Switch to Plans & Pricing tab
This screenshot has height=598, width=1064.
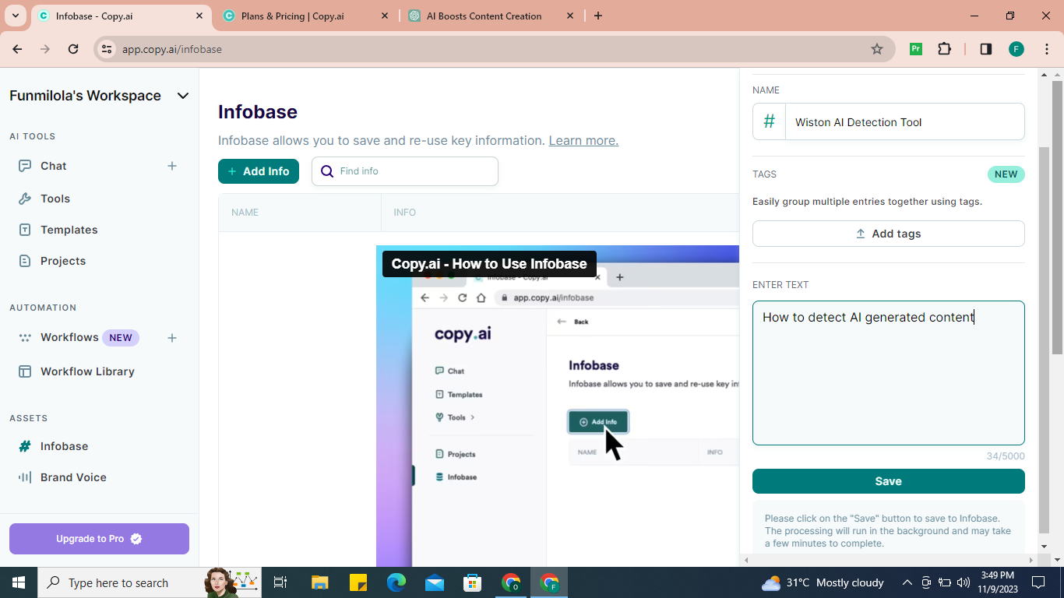(292, 16)
